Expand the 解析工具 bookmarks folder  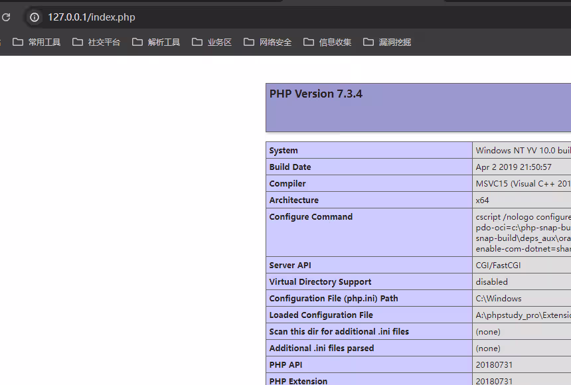(x=157, y=42)
